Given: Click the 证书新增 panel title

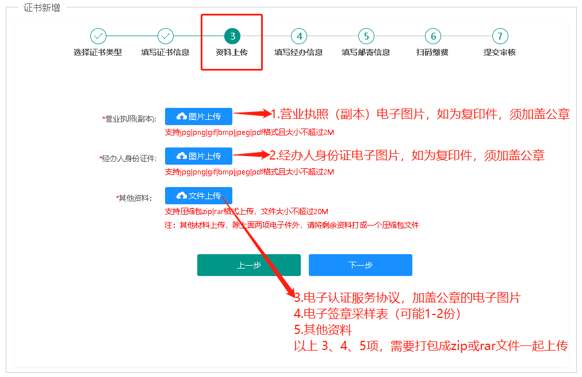Looking at the screenshot, I should tap(41, 8).
